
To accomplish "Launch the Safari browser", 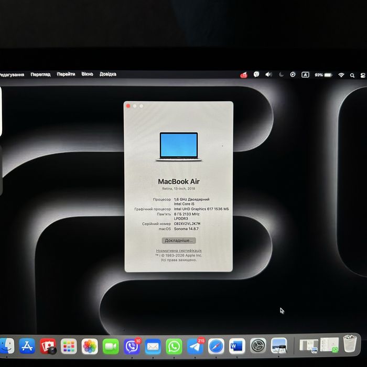I will tap(216, 346).
